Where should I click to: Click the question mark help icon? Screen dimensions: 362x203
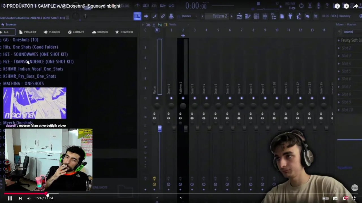click(x=327, y=6)
